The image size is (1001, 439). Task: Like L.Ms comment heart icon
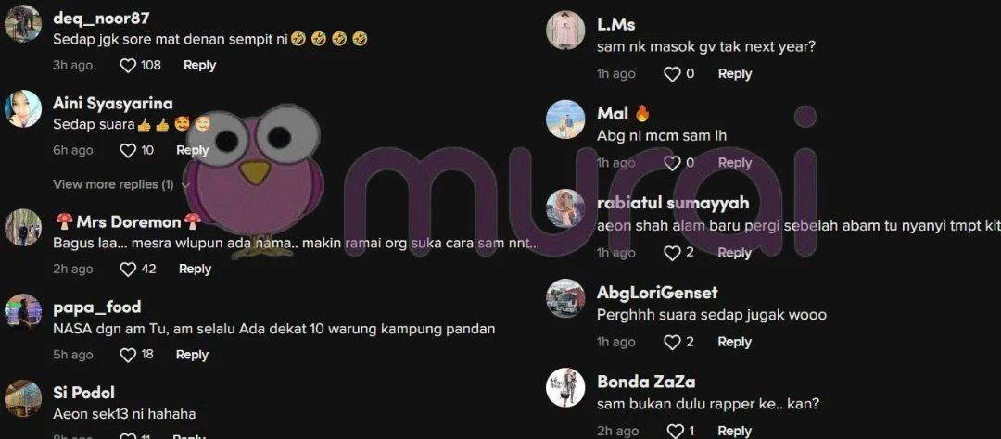tap(672, 74)
